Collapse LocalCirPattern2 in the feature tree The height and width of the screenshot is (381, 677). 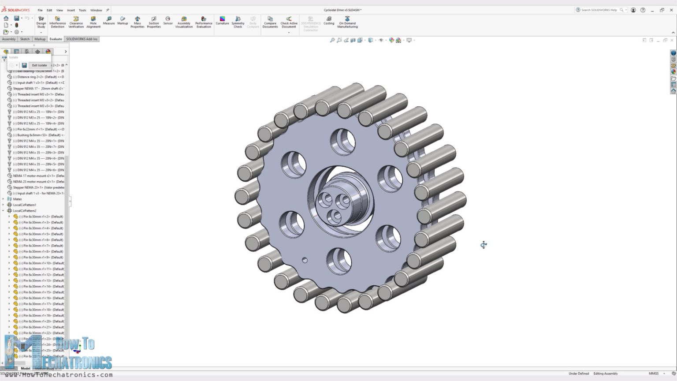[x=4, y=211]
